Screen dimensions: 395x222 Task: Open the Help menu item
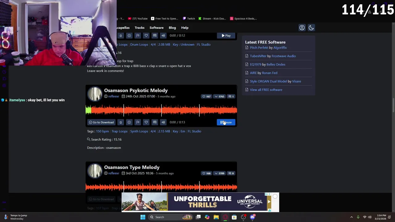pos(185,28)
